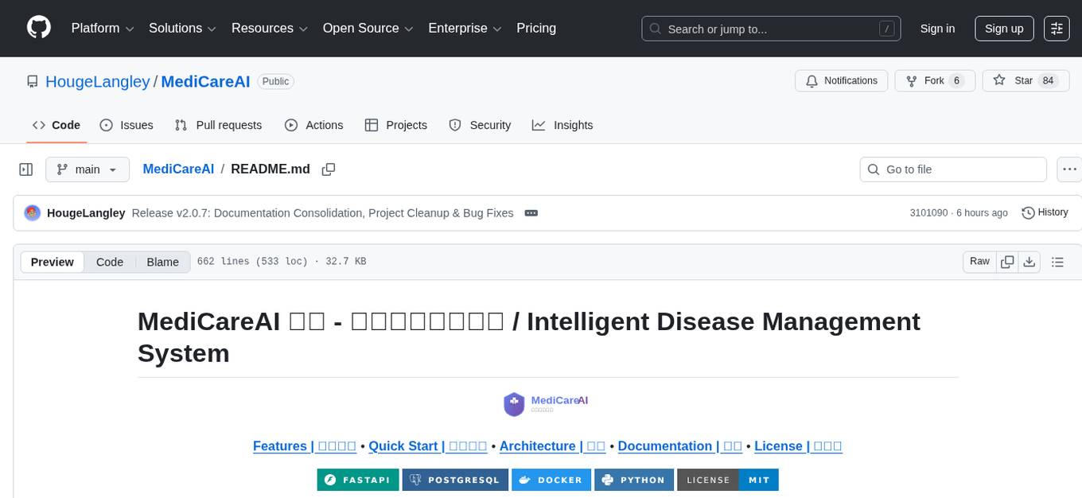
Task: Open the main branch selector
Action: click(x=87, y=169)
